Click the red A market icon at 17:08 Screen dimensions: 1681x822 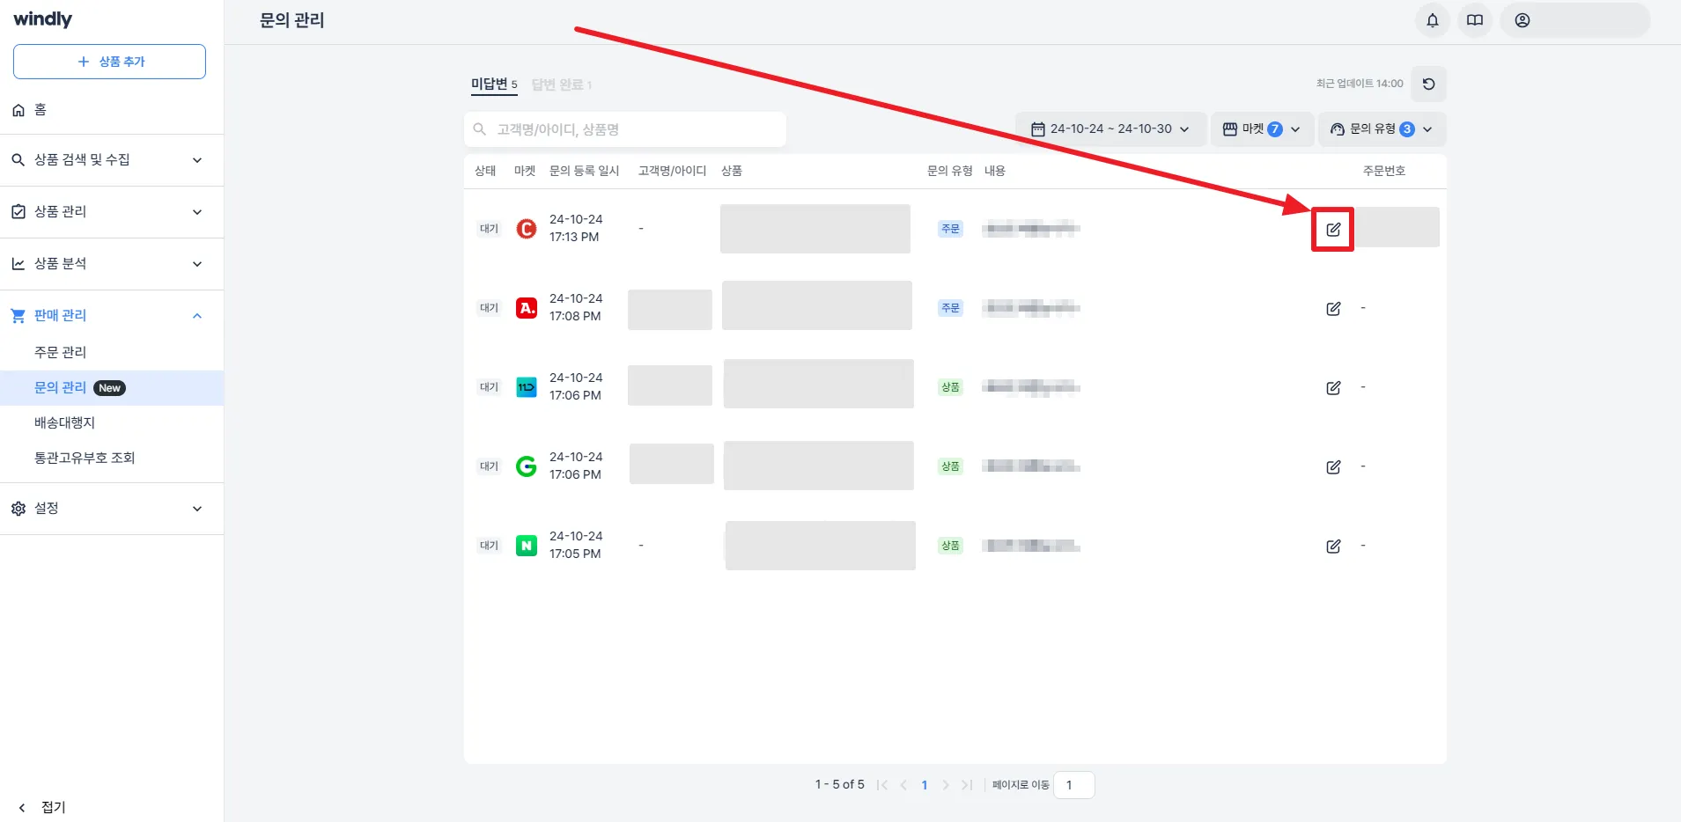(x=527, y=308)
